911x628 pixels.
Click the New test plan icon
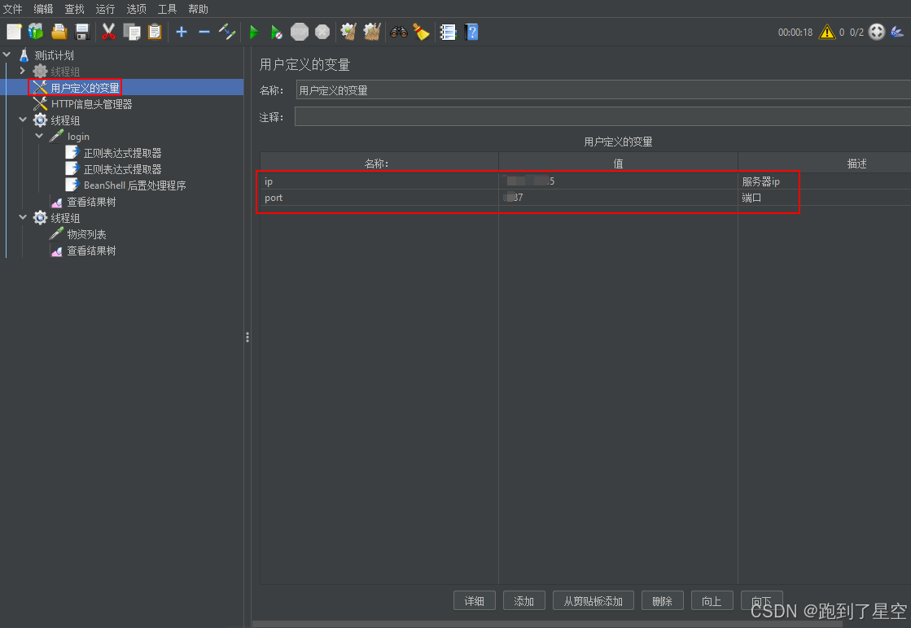14,32
